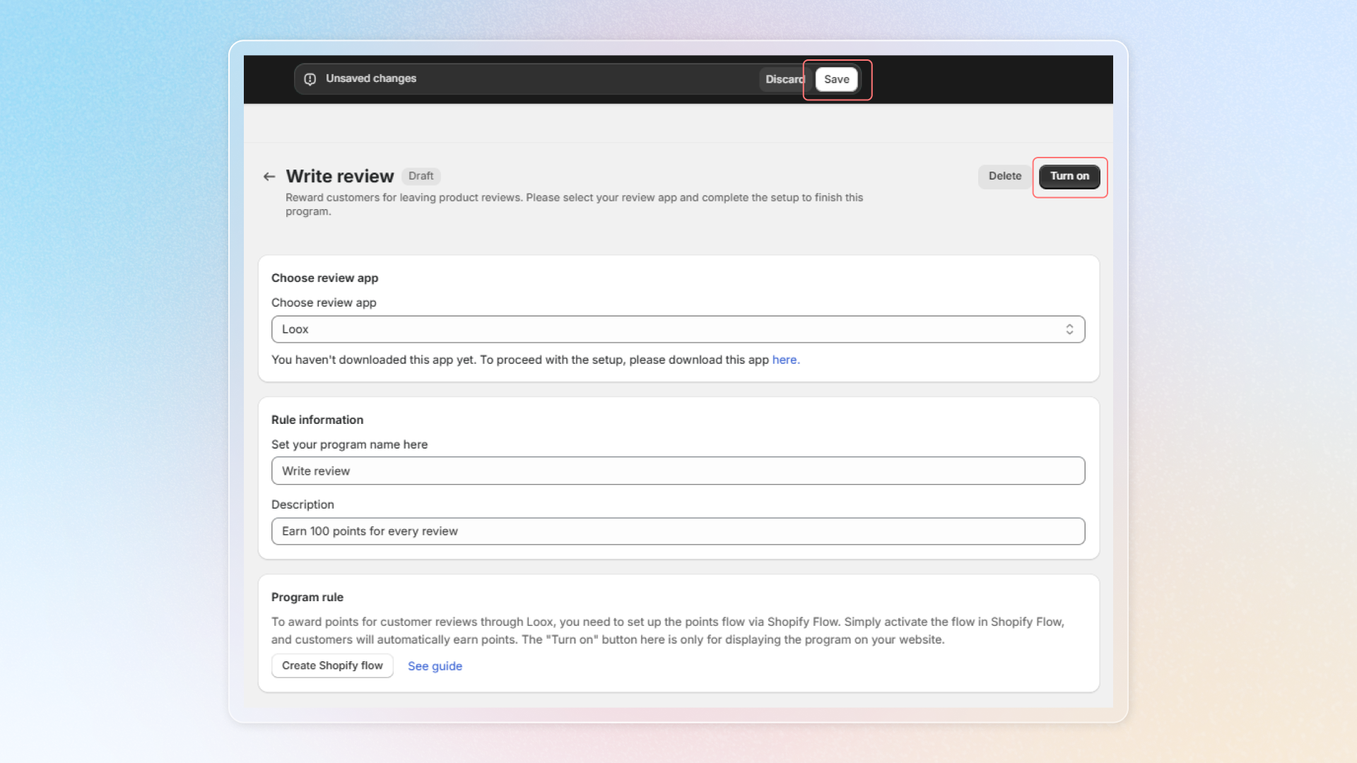Screen dimensions: 1357x763
Task: Click the Loox download notice text
Action: 519,360
